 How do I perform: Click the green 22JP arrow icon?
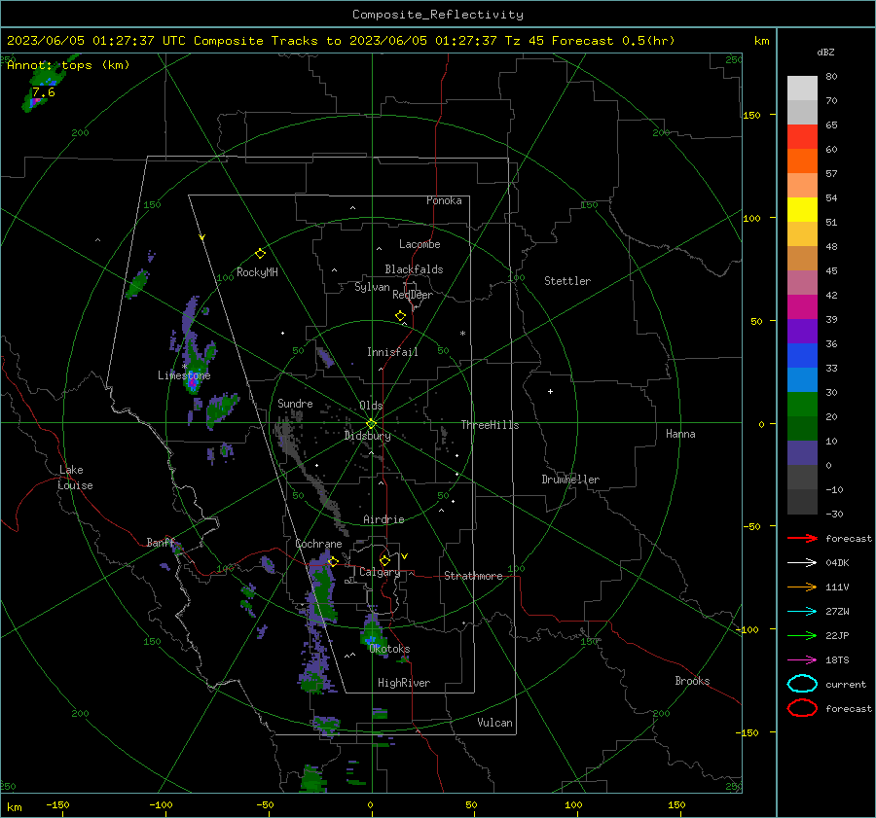click(802, 635)
